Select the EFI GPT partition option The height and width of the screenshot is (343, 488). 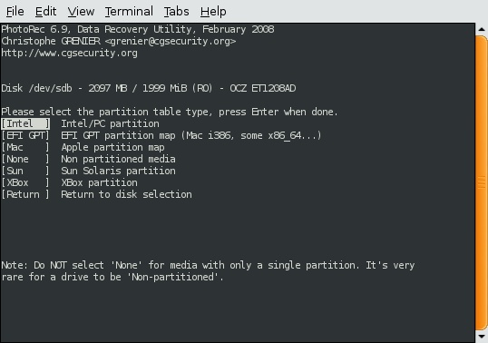[x=25, y=135]
